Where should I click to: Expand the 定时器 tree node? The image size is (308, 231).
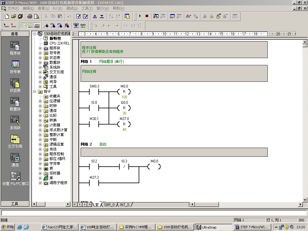[40, 173]
